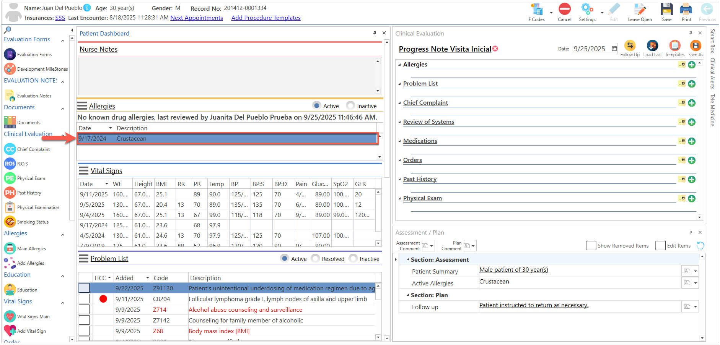Open the Smart Box side tab

pos(712,41)
